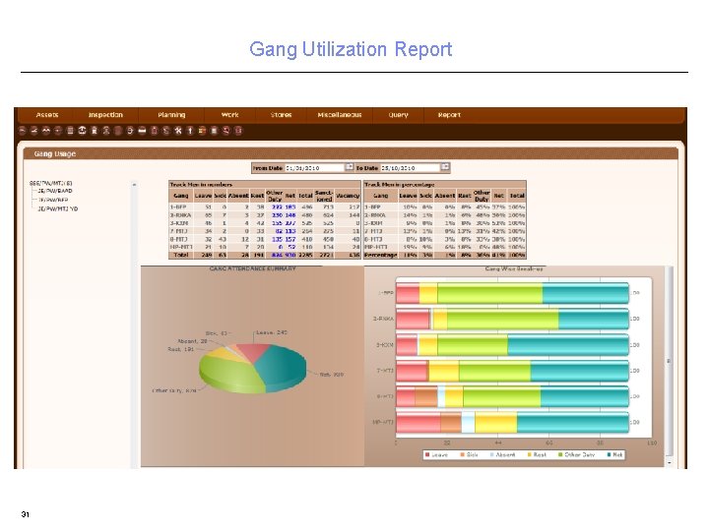Screen dimensions: 709x531
Task: Open Net link for 3-KXM row
Action: coord(290,223)
